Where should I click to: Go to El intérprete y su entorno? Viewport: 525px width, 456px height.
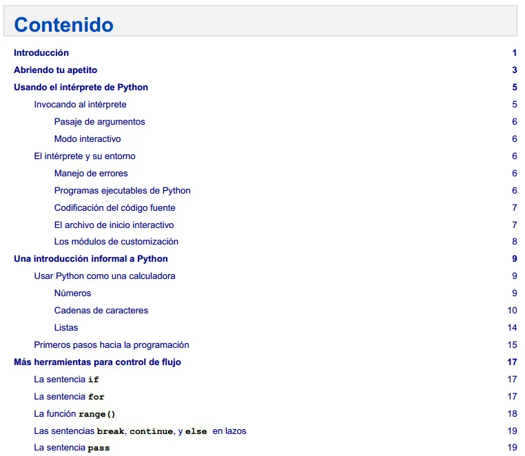tap(85, 156)
